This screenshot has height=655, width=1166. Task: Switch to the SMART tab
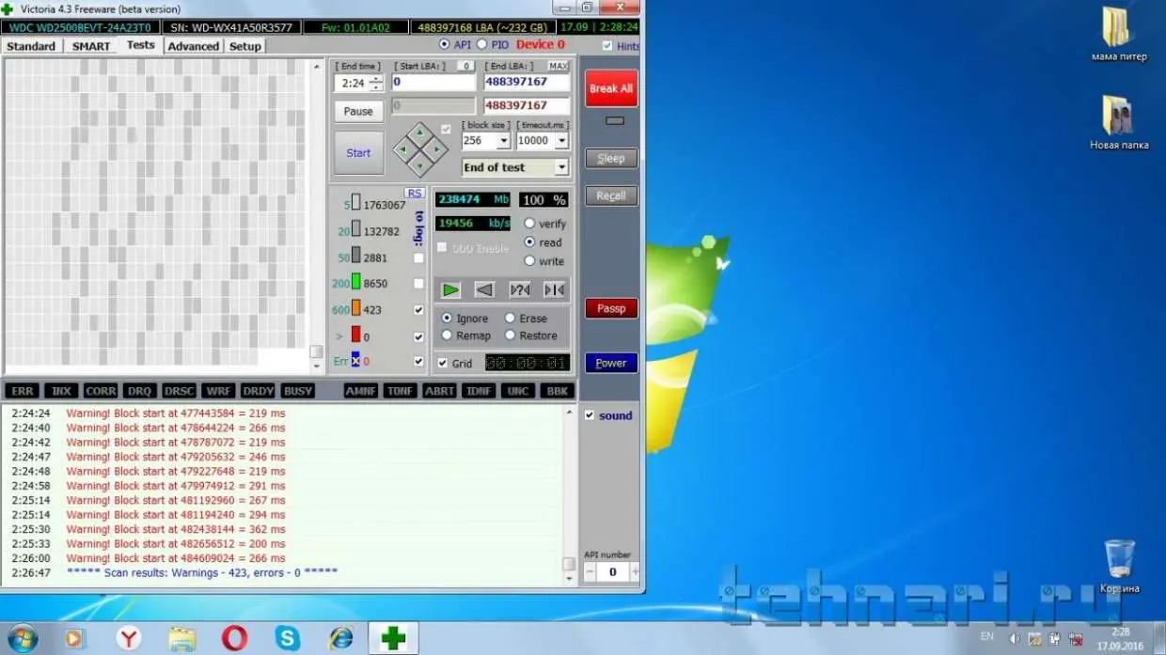point(91,46)
